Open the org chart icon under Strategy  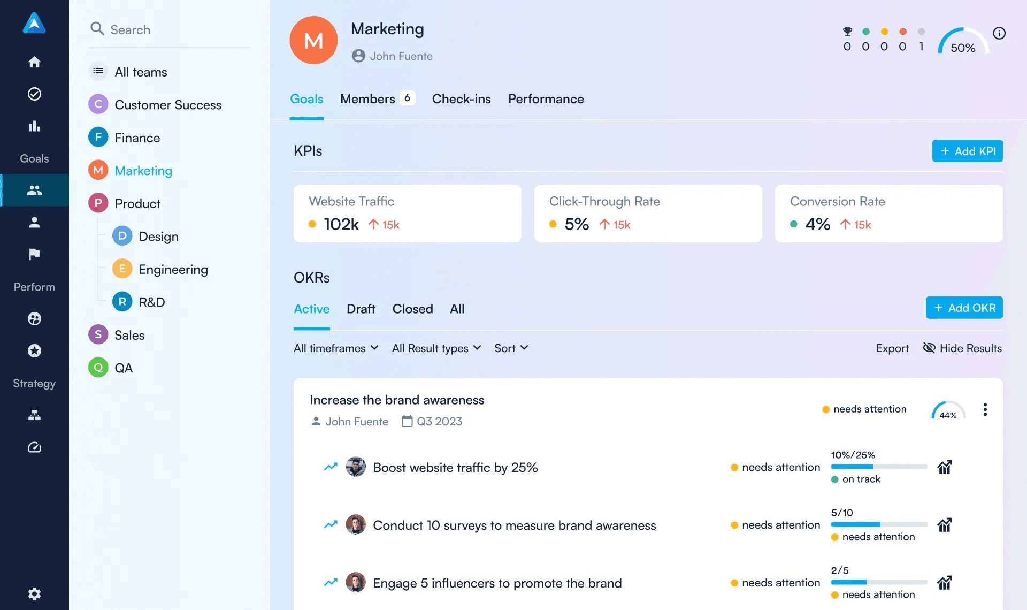click(34, 415)
